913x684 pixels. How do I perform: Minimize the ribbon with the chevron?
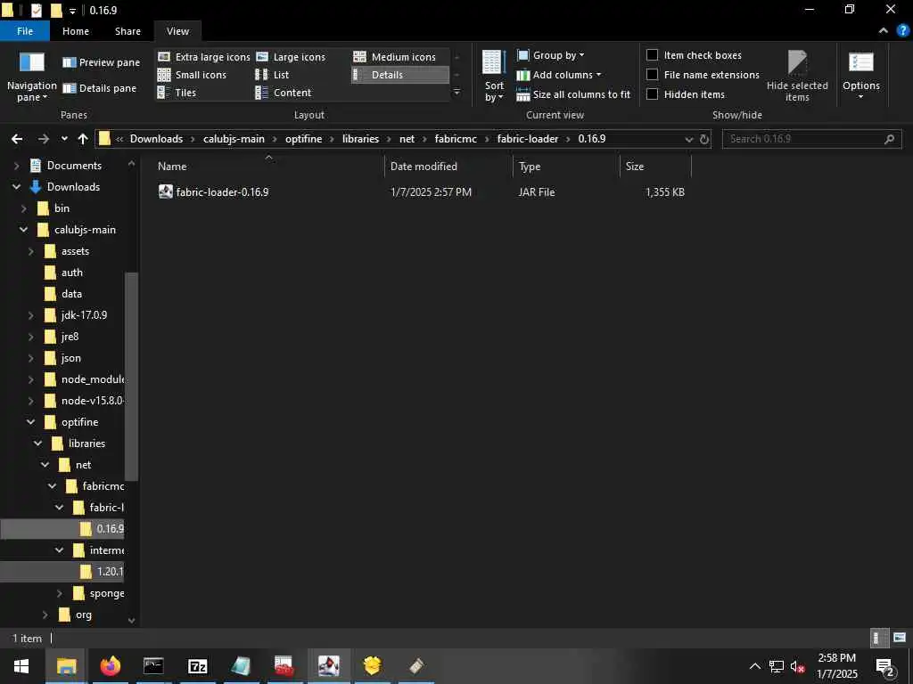[x=884, y=31]
